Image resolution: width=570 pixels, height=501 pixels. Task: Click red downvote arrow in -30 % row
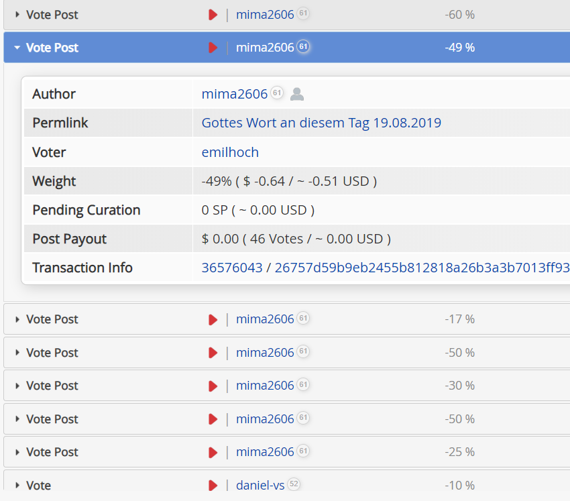pos(213,386)
